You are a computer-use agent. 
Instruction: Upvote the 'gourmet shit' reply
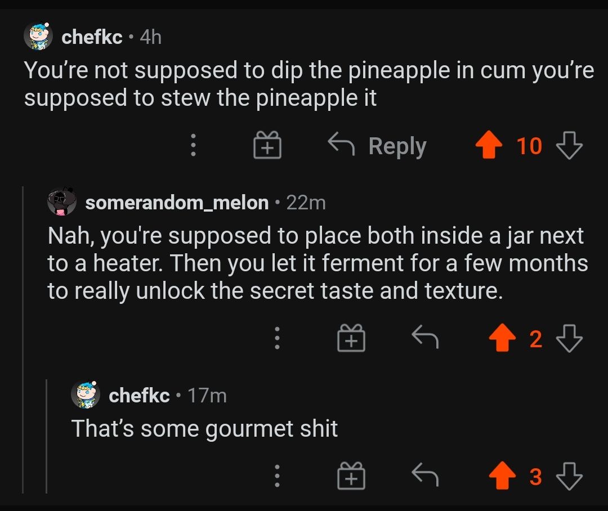502,475
